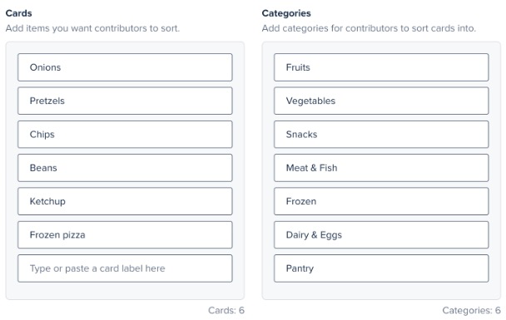Click the Categories: 6 counter text
506x320 pixels.
coord(471,310)
